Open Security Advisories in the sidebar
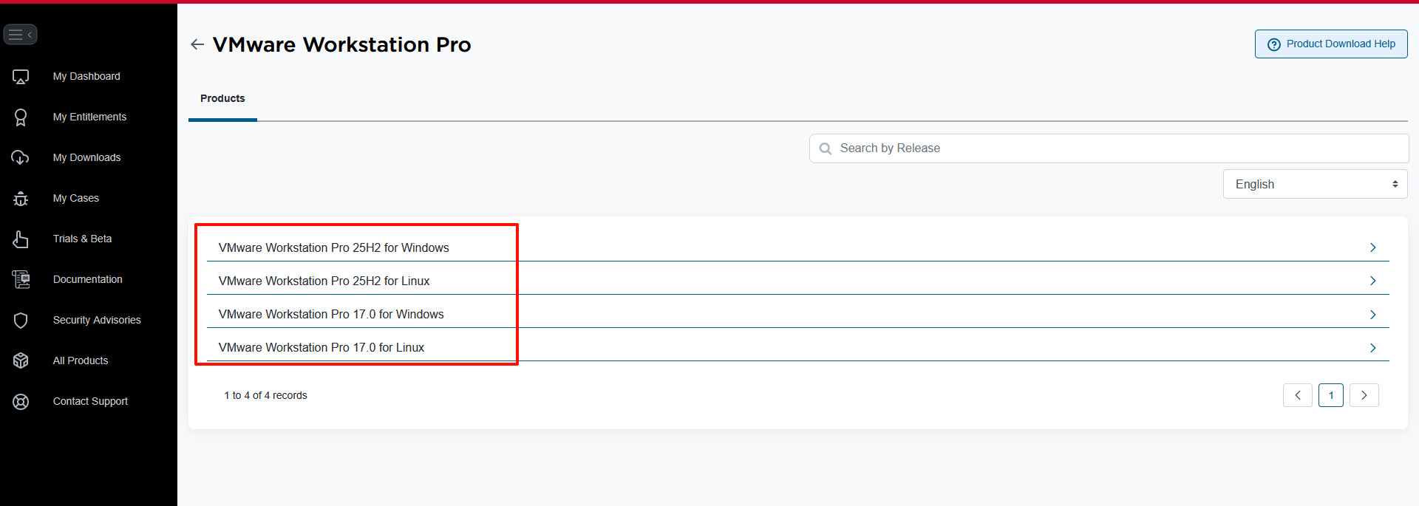Image resolution: width=1419 pixels, height=506 pixels. [x=97, y=320]
